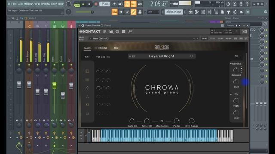275x154 pixels.
Task: Click the question mark help icon
Action: [x=247, y=4]
